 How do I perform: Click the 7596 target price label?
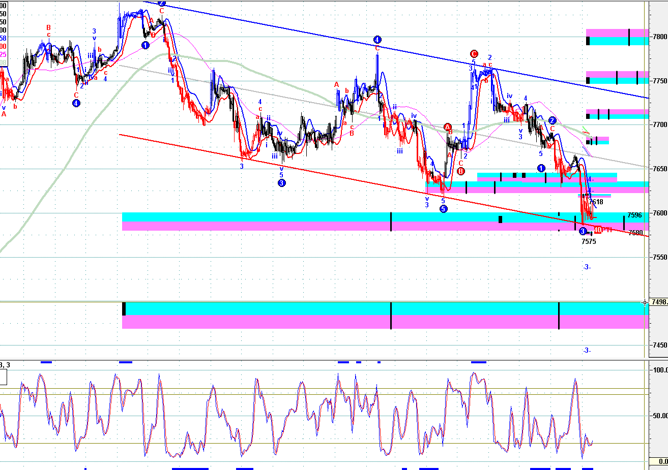(634, 215)
